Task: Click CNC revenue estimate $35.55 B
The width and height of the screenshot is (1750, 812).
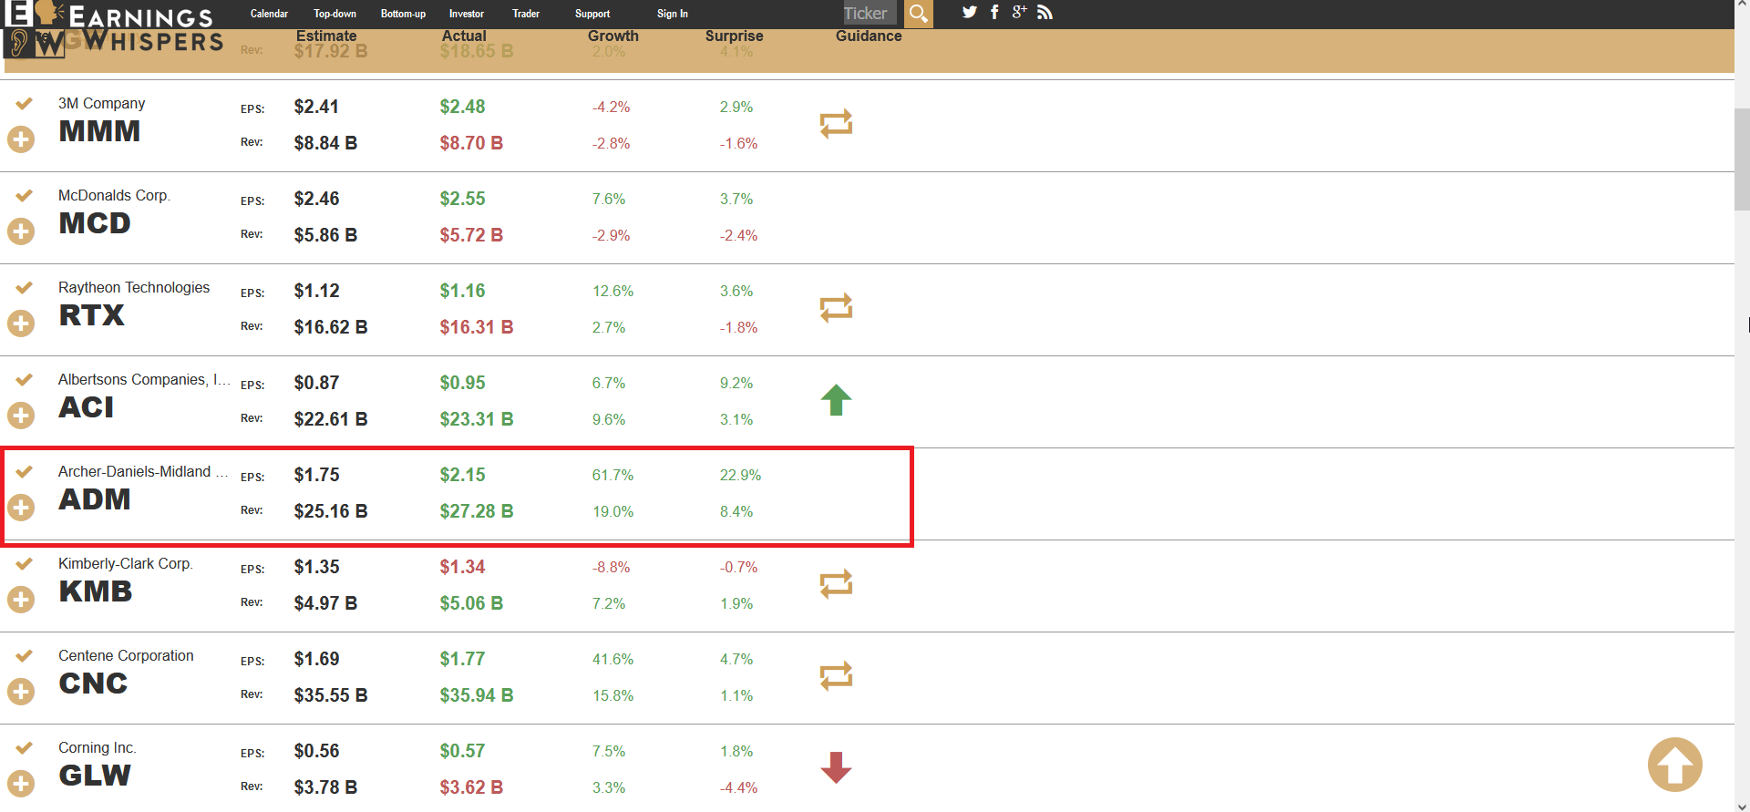Action: tap(331, 695)
